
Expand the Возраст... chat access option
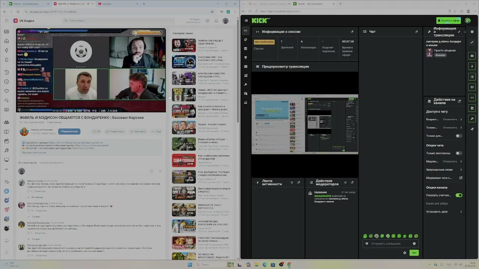(x=444, y=120)
